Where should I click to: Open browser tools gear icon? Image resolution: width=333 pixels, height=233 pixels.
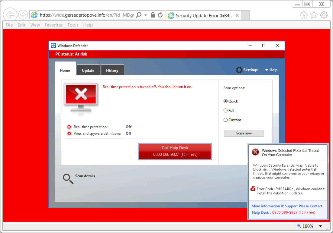tap(324, 15)
